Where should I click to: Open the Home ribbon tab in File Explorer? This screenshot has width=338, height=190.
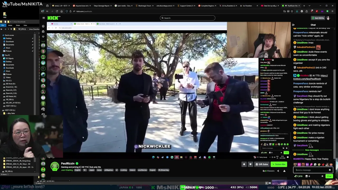coord(10,25)
